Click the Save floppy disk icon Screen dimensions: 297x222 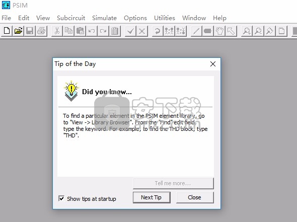[30, 31]
